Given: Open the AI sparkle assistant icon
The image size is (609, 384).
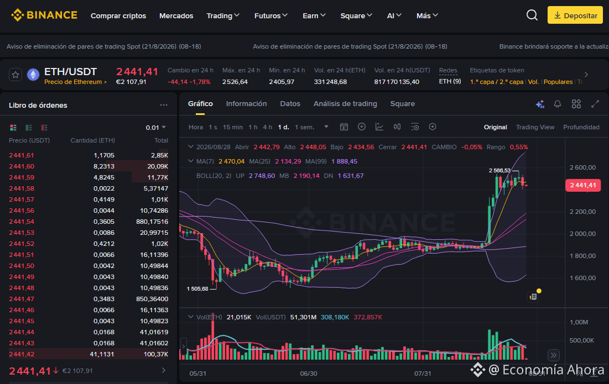Looking at the screenshot, I should point(540,104).
